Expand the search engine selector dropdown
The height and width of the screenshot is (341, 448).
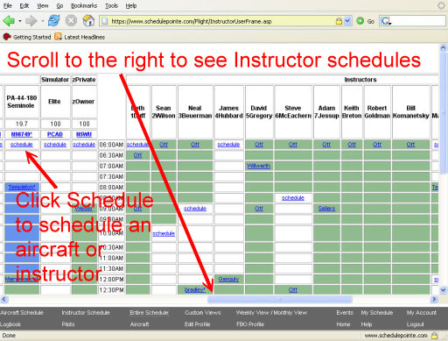pos(386,21)
